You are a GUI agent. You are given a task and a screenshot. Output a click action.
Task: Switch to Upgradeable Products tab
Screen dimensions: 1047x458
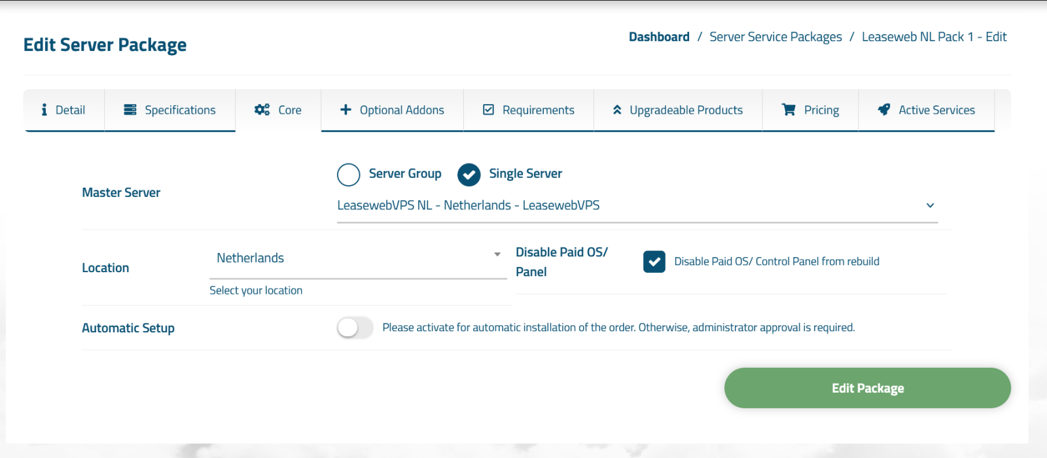coord(678,110)
